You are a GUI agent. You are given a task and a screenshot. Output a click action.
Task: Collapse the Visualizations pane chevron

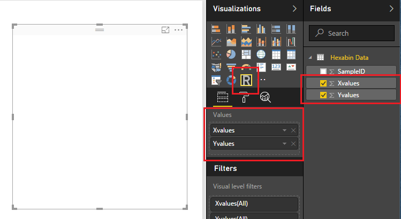[x=294, y=9]
